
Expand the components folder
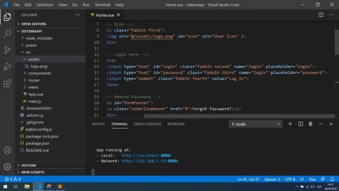(x=51, y=73)
